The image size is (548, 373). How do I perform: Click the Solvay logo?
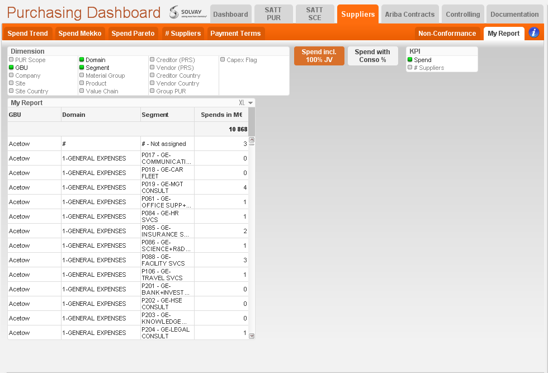point(188,12)
